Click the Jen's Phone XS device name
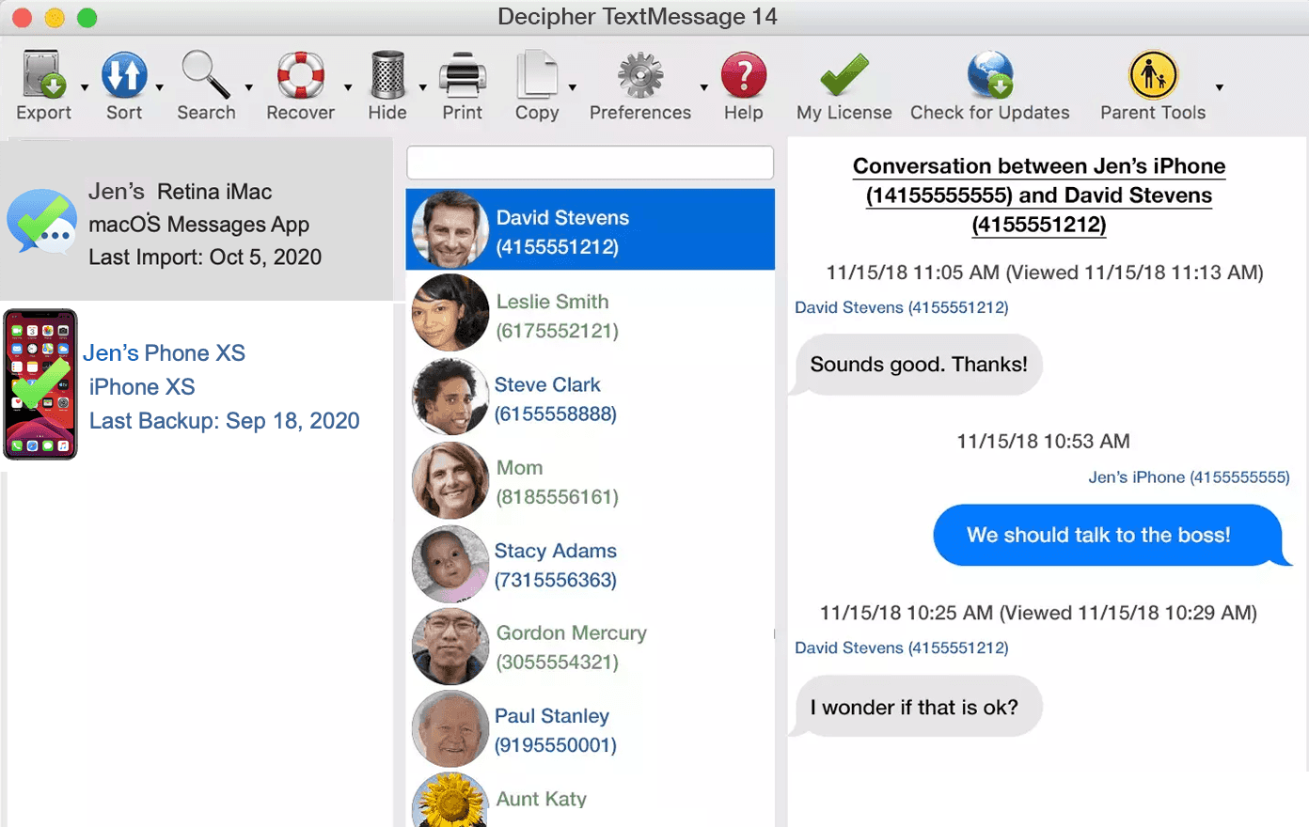Viewport: 1309px width, 827px height. 164,353
